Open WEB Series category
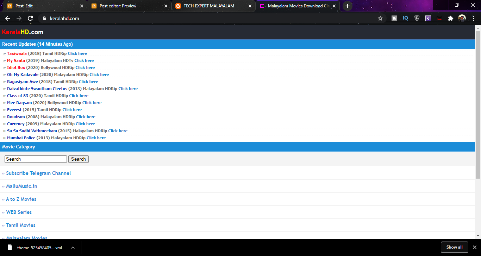 click(19, 212)
